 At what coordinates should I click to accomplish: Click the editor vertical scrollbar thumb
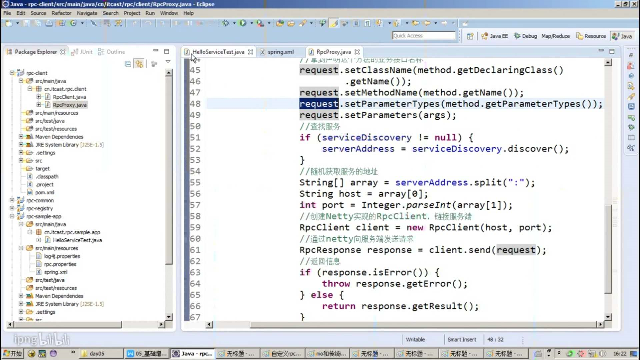[608, 249]
